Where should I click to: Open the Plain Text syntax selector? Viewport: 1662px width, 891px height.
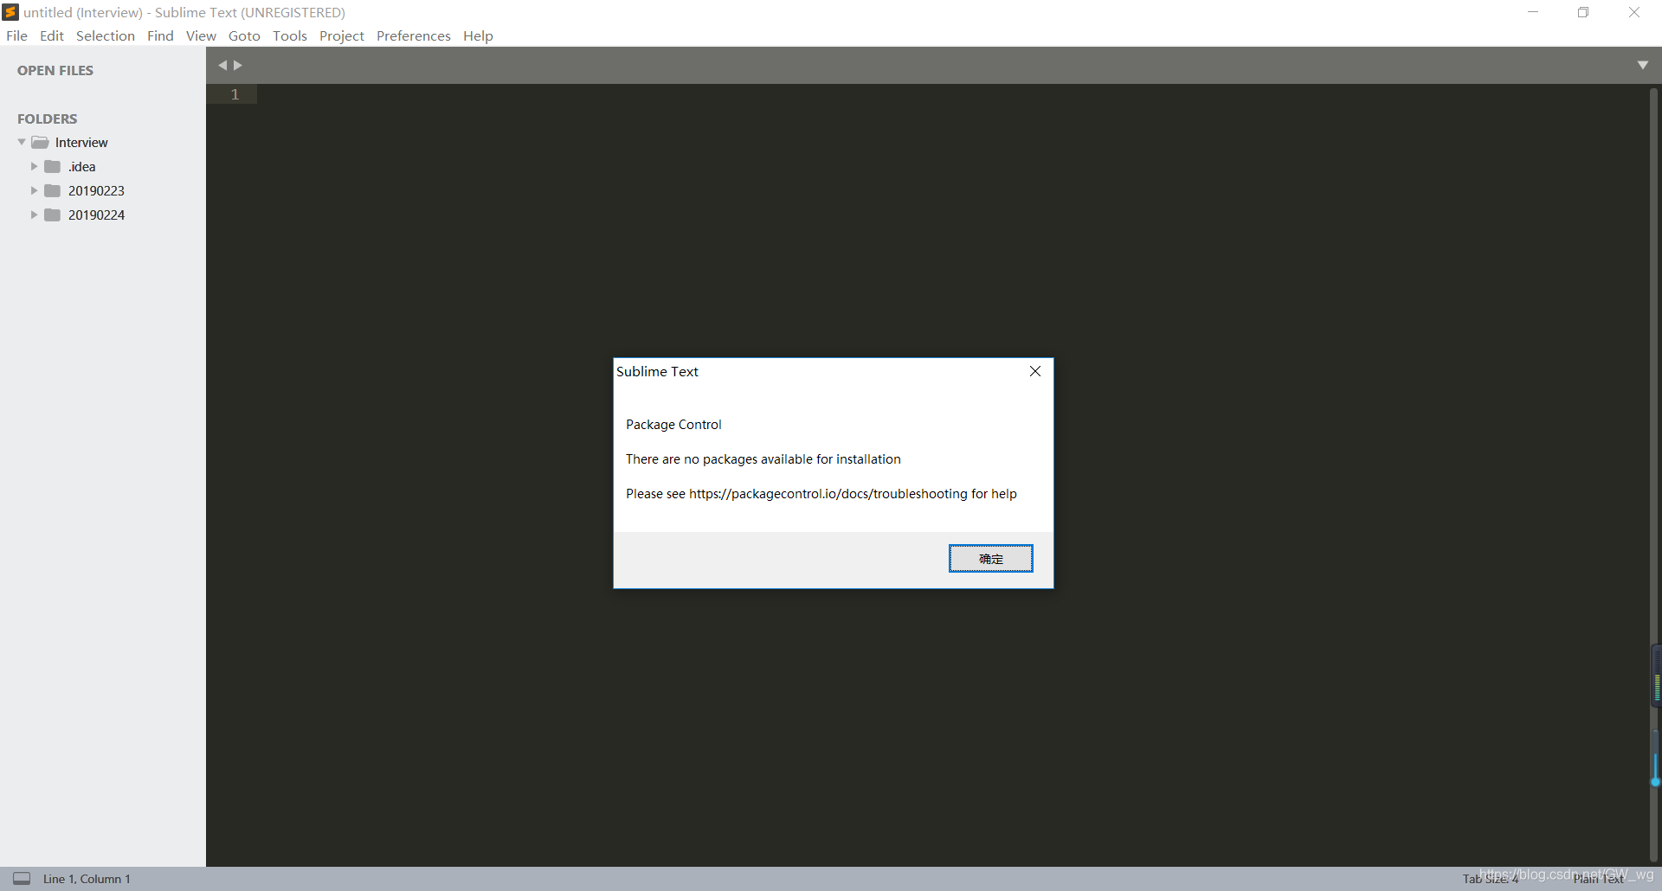(1598, 879)
